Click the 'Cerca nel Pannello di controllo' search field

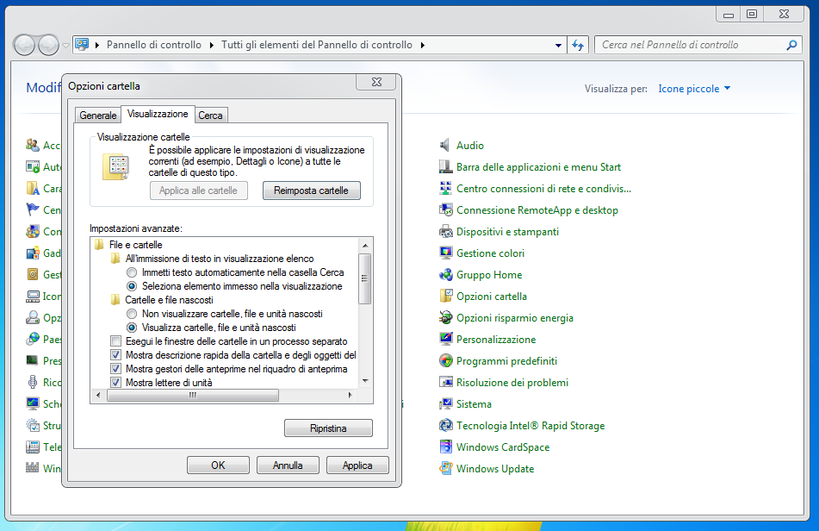coord(689,45)
